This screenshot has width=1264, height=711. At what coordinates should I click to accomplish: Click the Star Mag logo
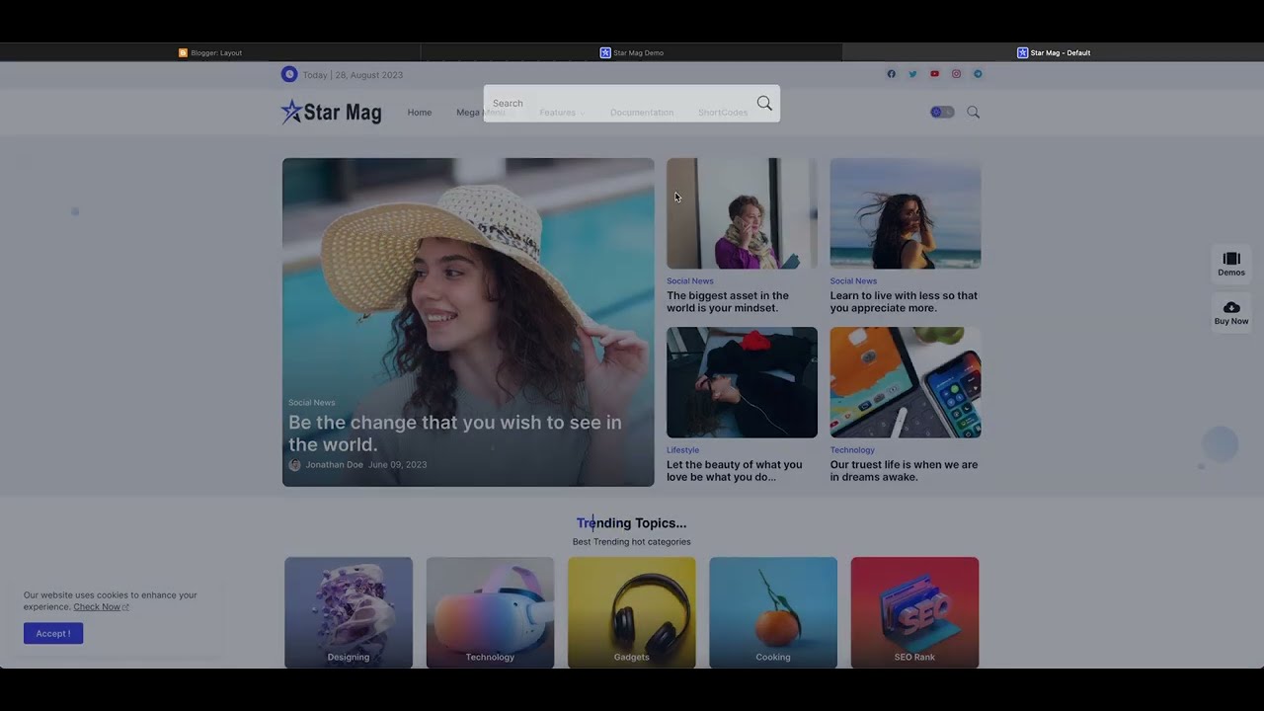[331, 112]
